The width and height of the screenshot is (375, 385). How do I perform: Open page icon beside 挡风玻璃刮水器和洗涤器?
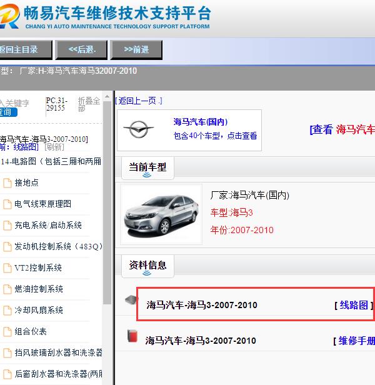coord(7,353)
